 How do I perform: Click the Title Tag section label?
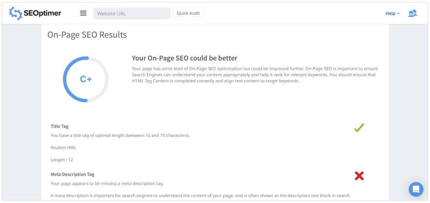pyautogui.click(x=59, y=126)
